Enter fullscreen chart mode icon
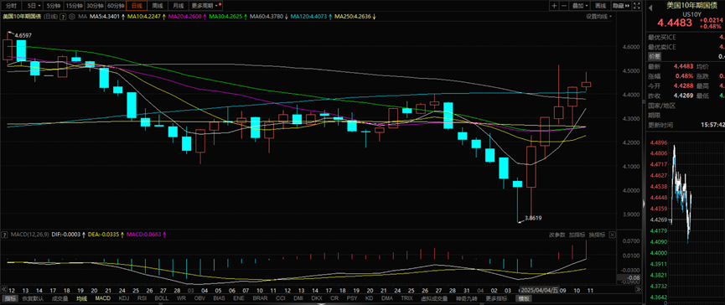The width and height of the screenshot is (725, 305). click(637, 6)
